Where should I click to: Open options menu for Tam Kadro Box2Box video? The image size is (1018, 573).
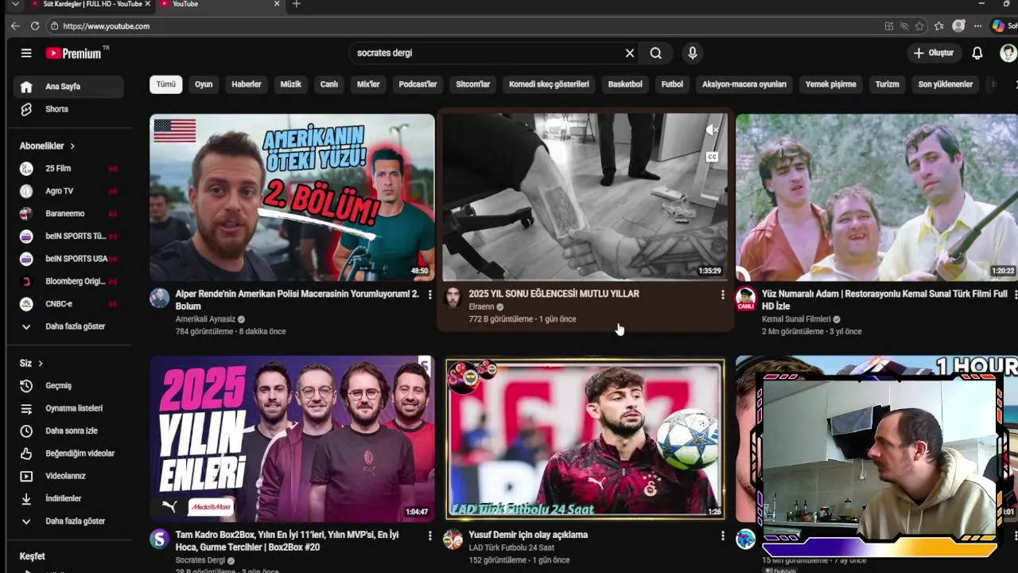click(x=429, y=536)
